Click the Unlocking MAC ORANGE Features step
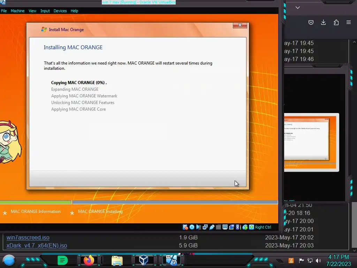Viewport: 357px width, 268px height. click(83, 102)
